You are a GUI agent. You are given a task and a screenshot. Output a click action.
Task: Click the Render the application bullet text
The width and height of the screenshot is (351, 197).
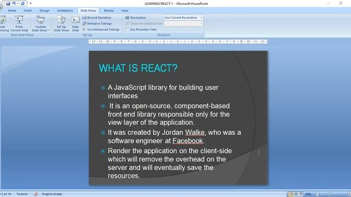pos(169,163)
